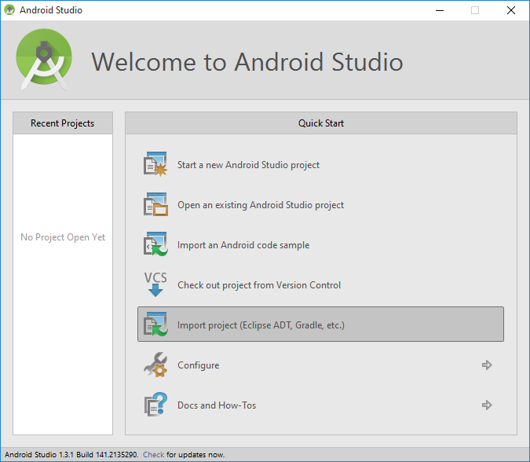Click the Import project green arrow icon
Image resolution: width=530 pixels, height=462 pixels.
(x=155, y=324)
